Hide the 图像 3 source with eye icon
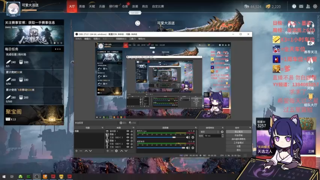The image size is (320, 180). [128, 141]
